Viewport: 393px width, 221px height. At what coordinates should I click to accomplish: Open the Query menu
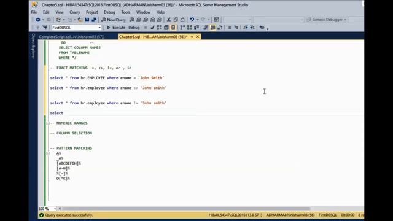pyautogui.click(x=74, y=12)
